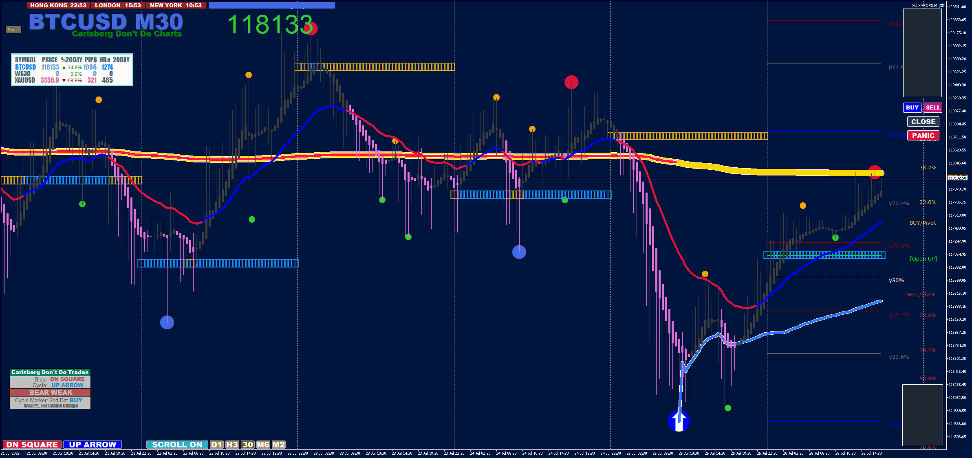Image resolution: width=972 pixels, height=458 pixels.
Task: Click the blue up-arrow signal marker
Action: pyautogui.click(x=679, y=421)
